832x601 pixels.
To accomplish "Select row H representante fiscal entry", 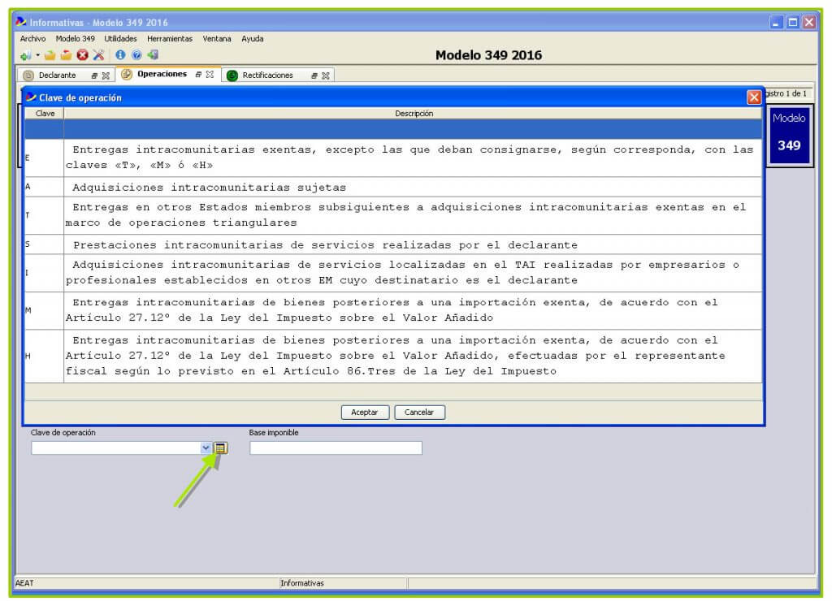I will coord(393,356).
